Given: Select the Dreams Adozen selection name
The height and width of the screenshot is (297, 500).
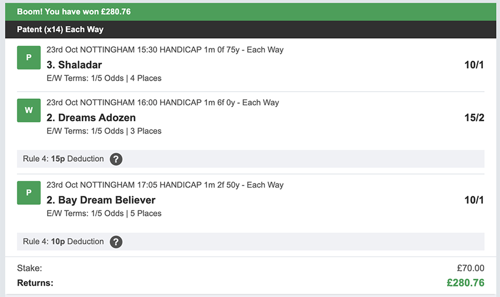Looking at the screenshot, I should click(91, 118).
